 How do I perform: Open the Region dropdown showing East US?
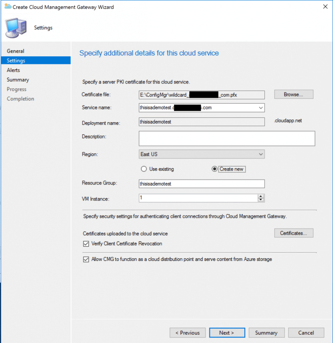pos(261,154)
